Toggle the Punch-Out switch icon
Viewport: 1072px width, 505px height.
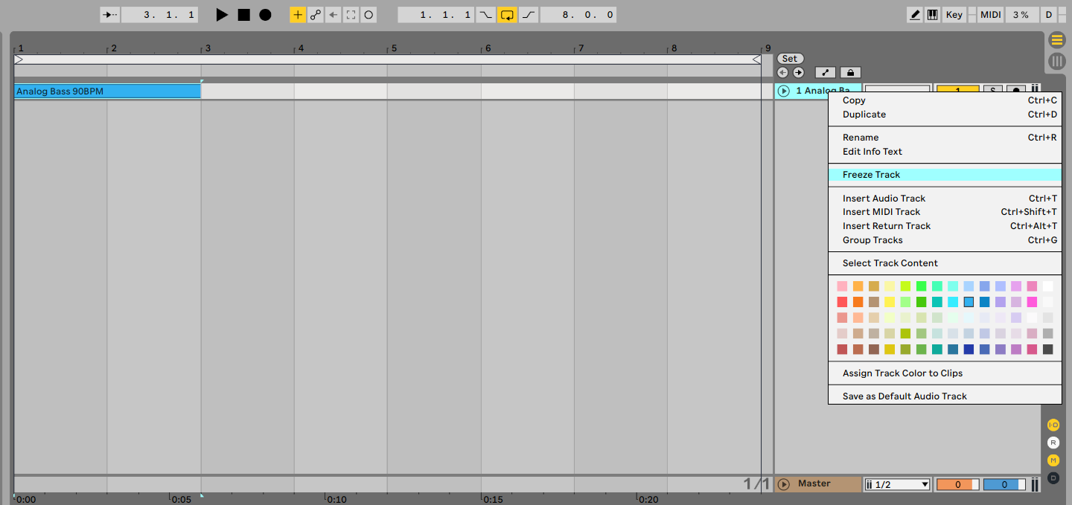(x=529, y=15)
